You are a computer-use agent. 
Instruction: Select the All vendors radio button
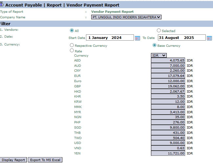(x=72, y=31)
